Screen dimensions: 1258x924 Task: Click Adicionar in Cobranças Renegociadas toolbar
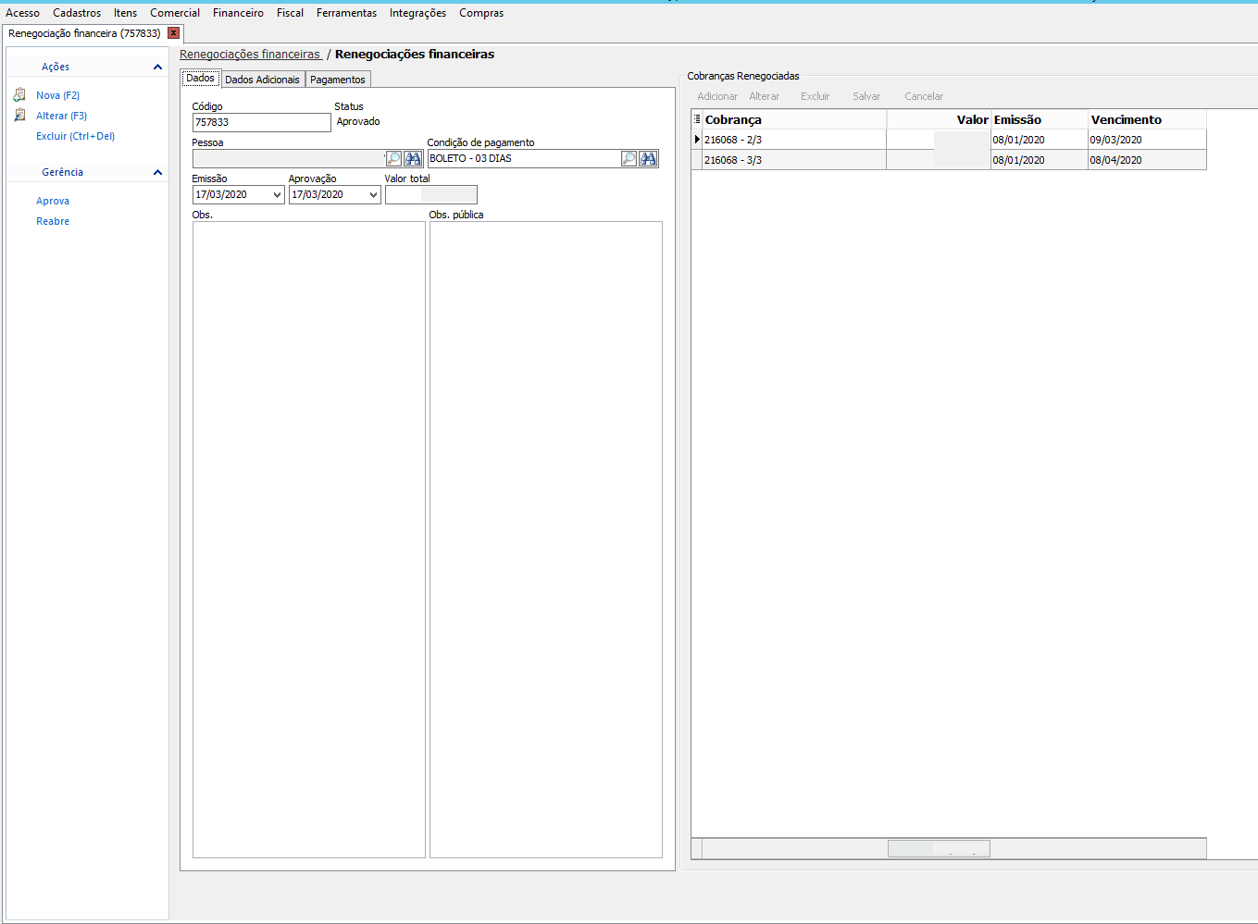coord(717,96)
